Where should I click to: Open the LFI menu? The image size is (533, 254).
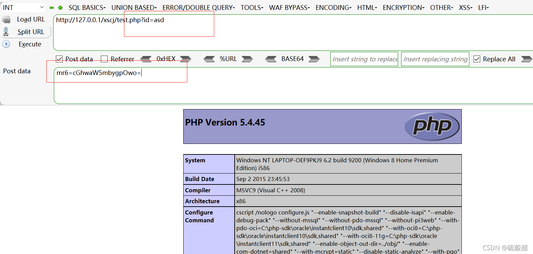[x=484, y=8]
